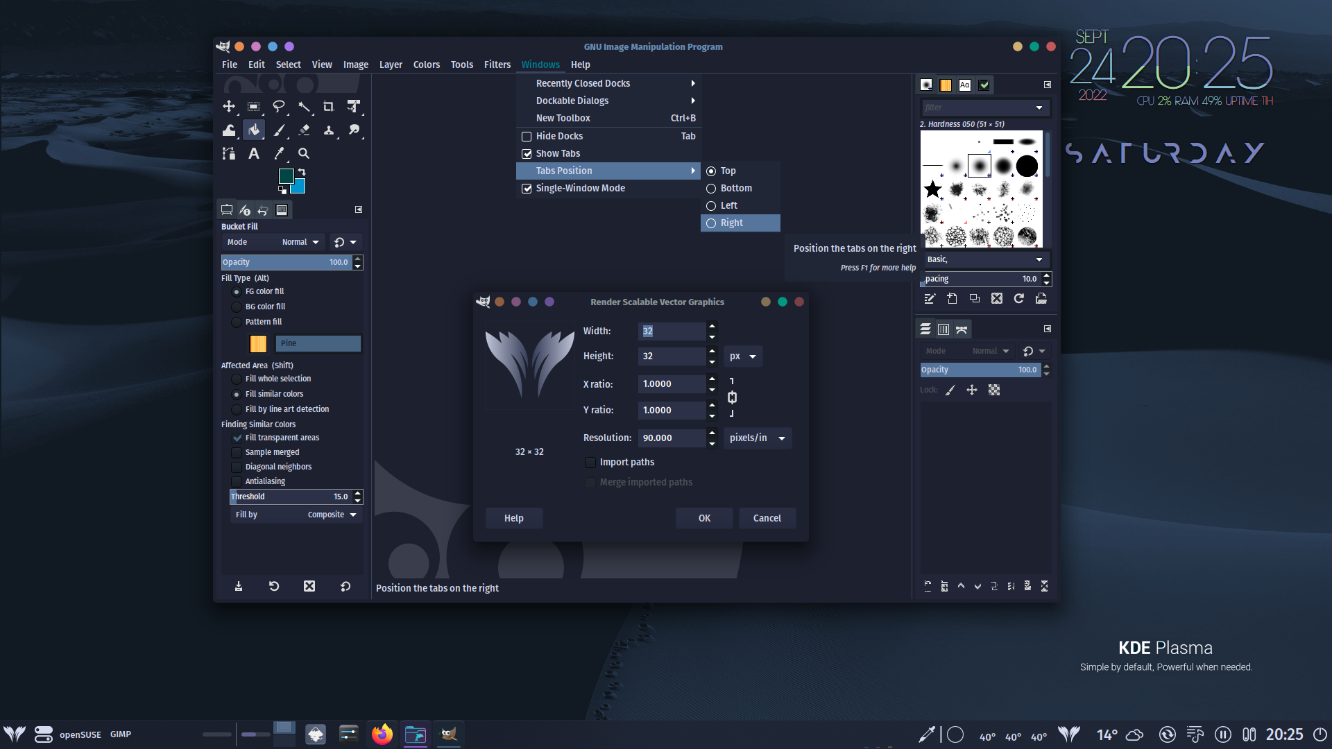Select the Warp Transform tool
Image resolution: width=1332 pixels, height=749 pixels.
[x=229, y=130]
